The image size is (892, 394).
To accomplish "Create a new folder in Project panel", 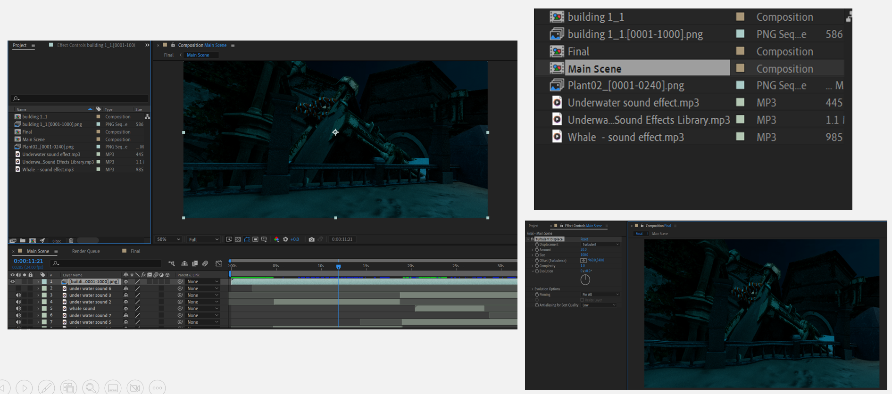I will click(x=23, y=240).
